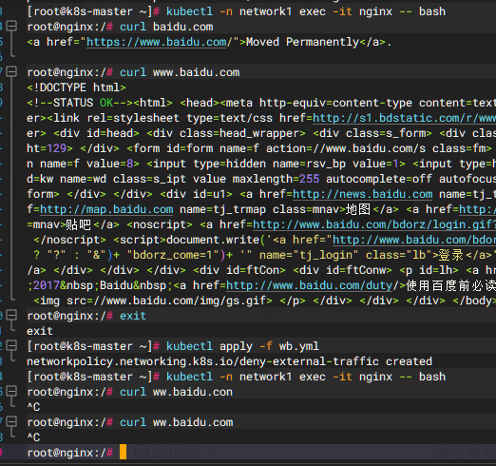Screen dimensions: 496x466
Task: Open the baidu.com/bdor link after document.write
Action: [x=414, y=240]
